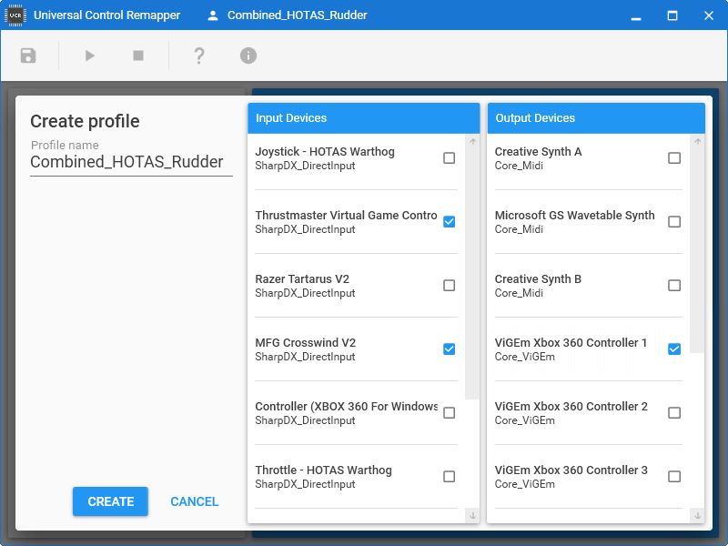Enable Joystick - HOTAS Warthog input device
Screen dimensions: 728x546
click(x=449, y=158)
